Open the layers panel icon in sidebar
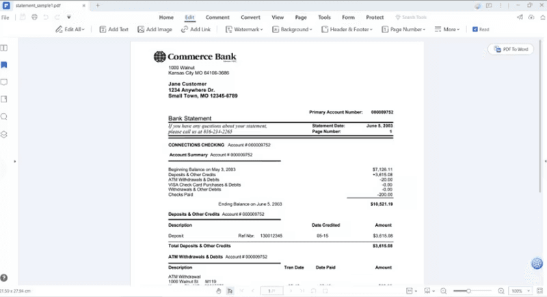 4,135
